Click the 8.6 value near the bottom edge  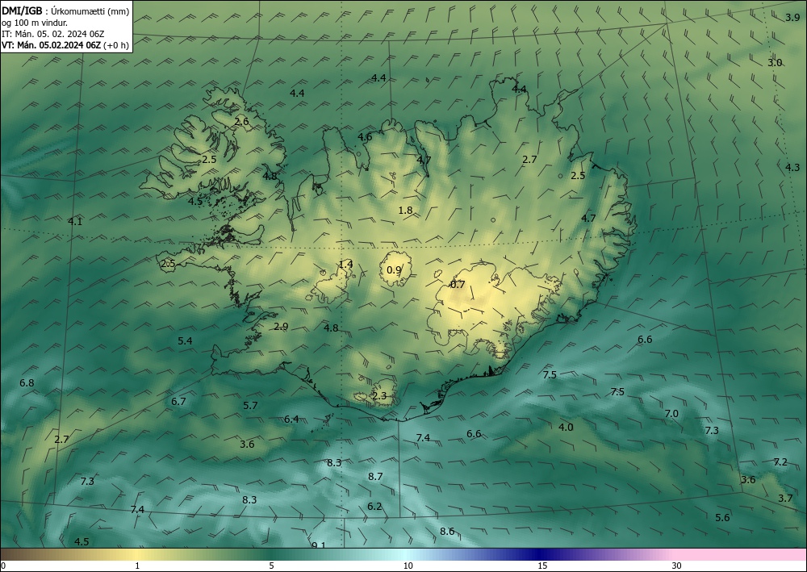[447, 531]
